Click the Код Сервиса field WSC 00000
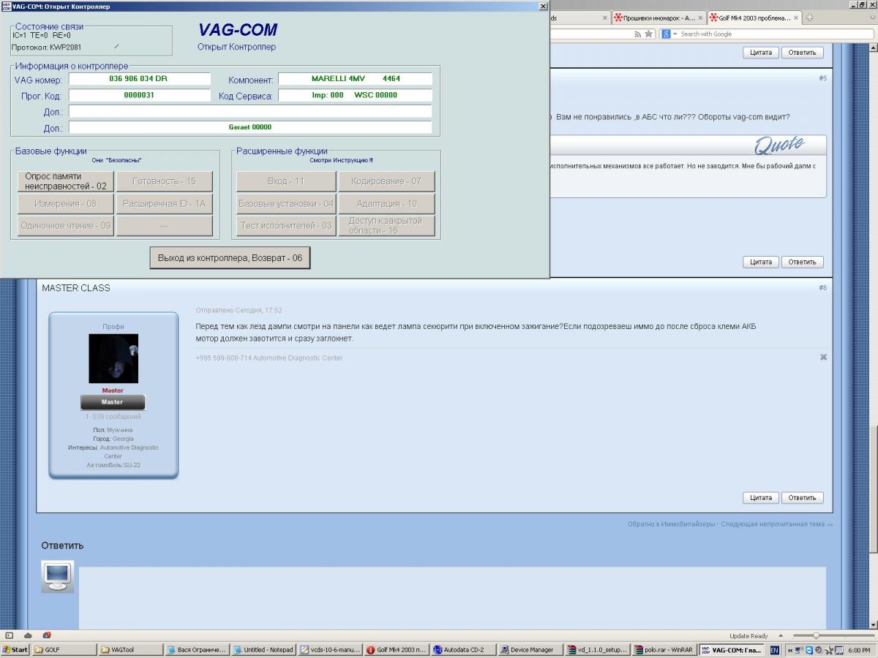Screen dimensions: 878x658 355,96
